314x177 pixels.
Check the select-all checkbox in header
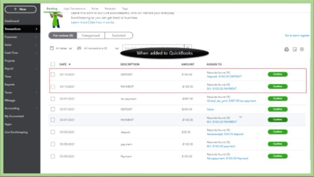click(53, 64)
